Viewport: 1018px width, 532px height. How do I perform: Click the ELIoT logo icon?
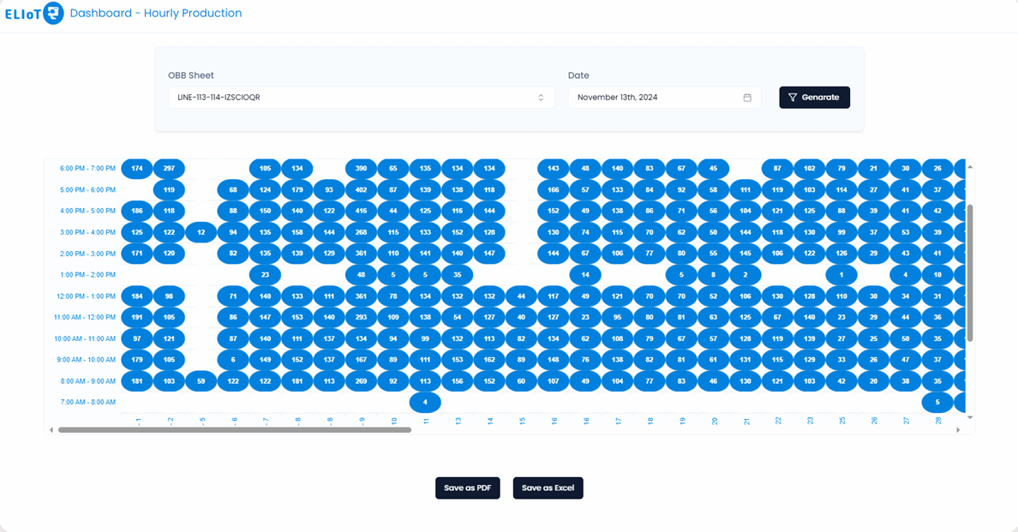pyautogui.click(x=53, y=14)
